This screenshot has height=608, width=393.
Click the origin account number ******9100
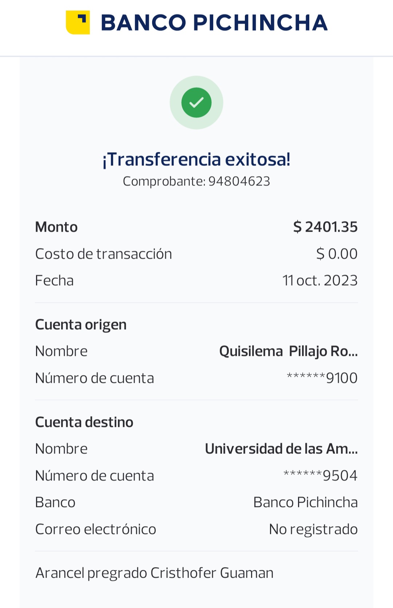pyautogui.click(x=322, y=378)
